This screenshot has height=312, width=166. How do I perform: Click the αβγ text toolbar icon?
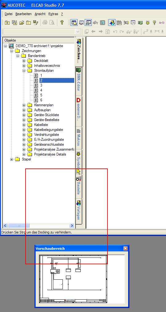[95, 23]
